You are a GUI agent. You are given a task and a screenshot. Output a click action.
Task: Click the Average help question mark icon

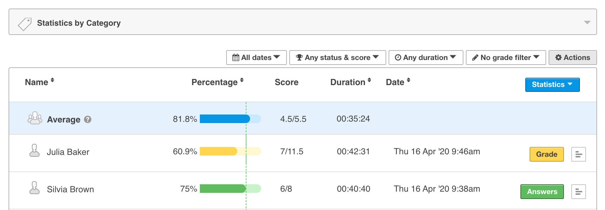click(x=88, y=119)
